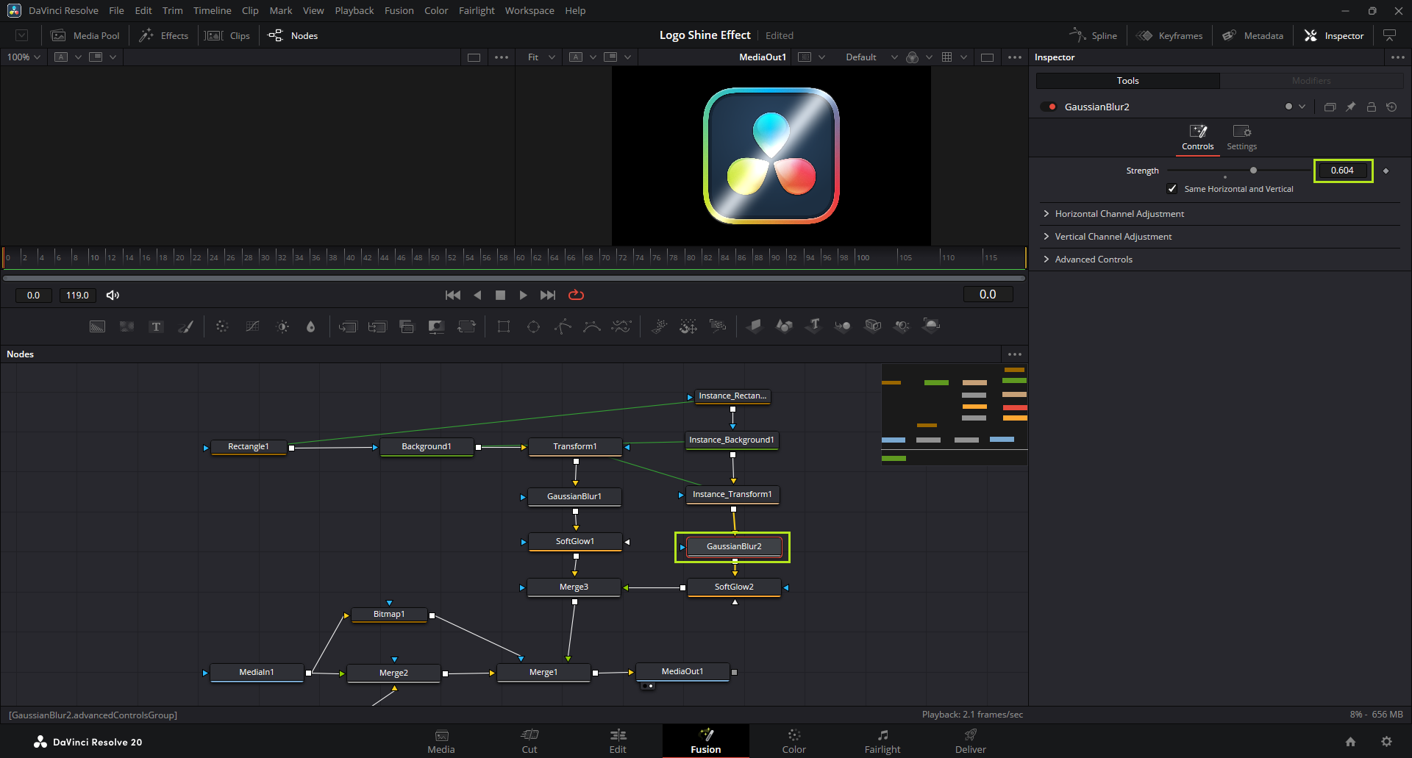Viewport: 1412px width, 758px height.
Task: Lock the GaussianBlur2 node in the Inspector
Action: [x=1371, y=107]
